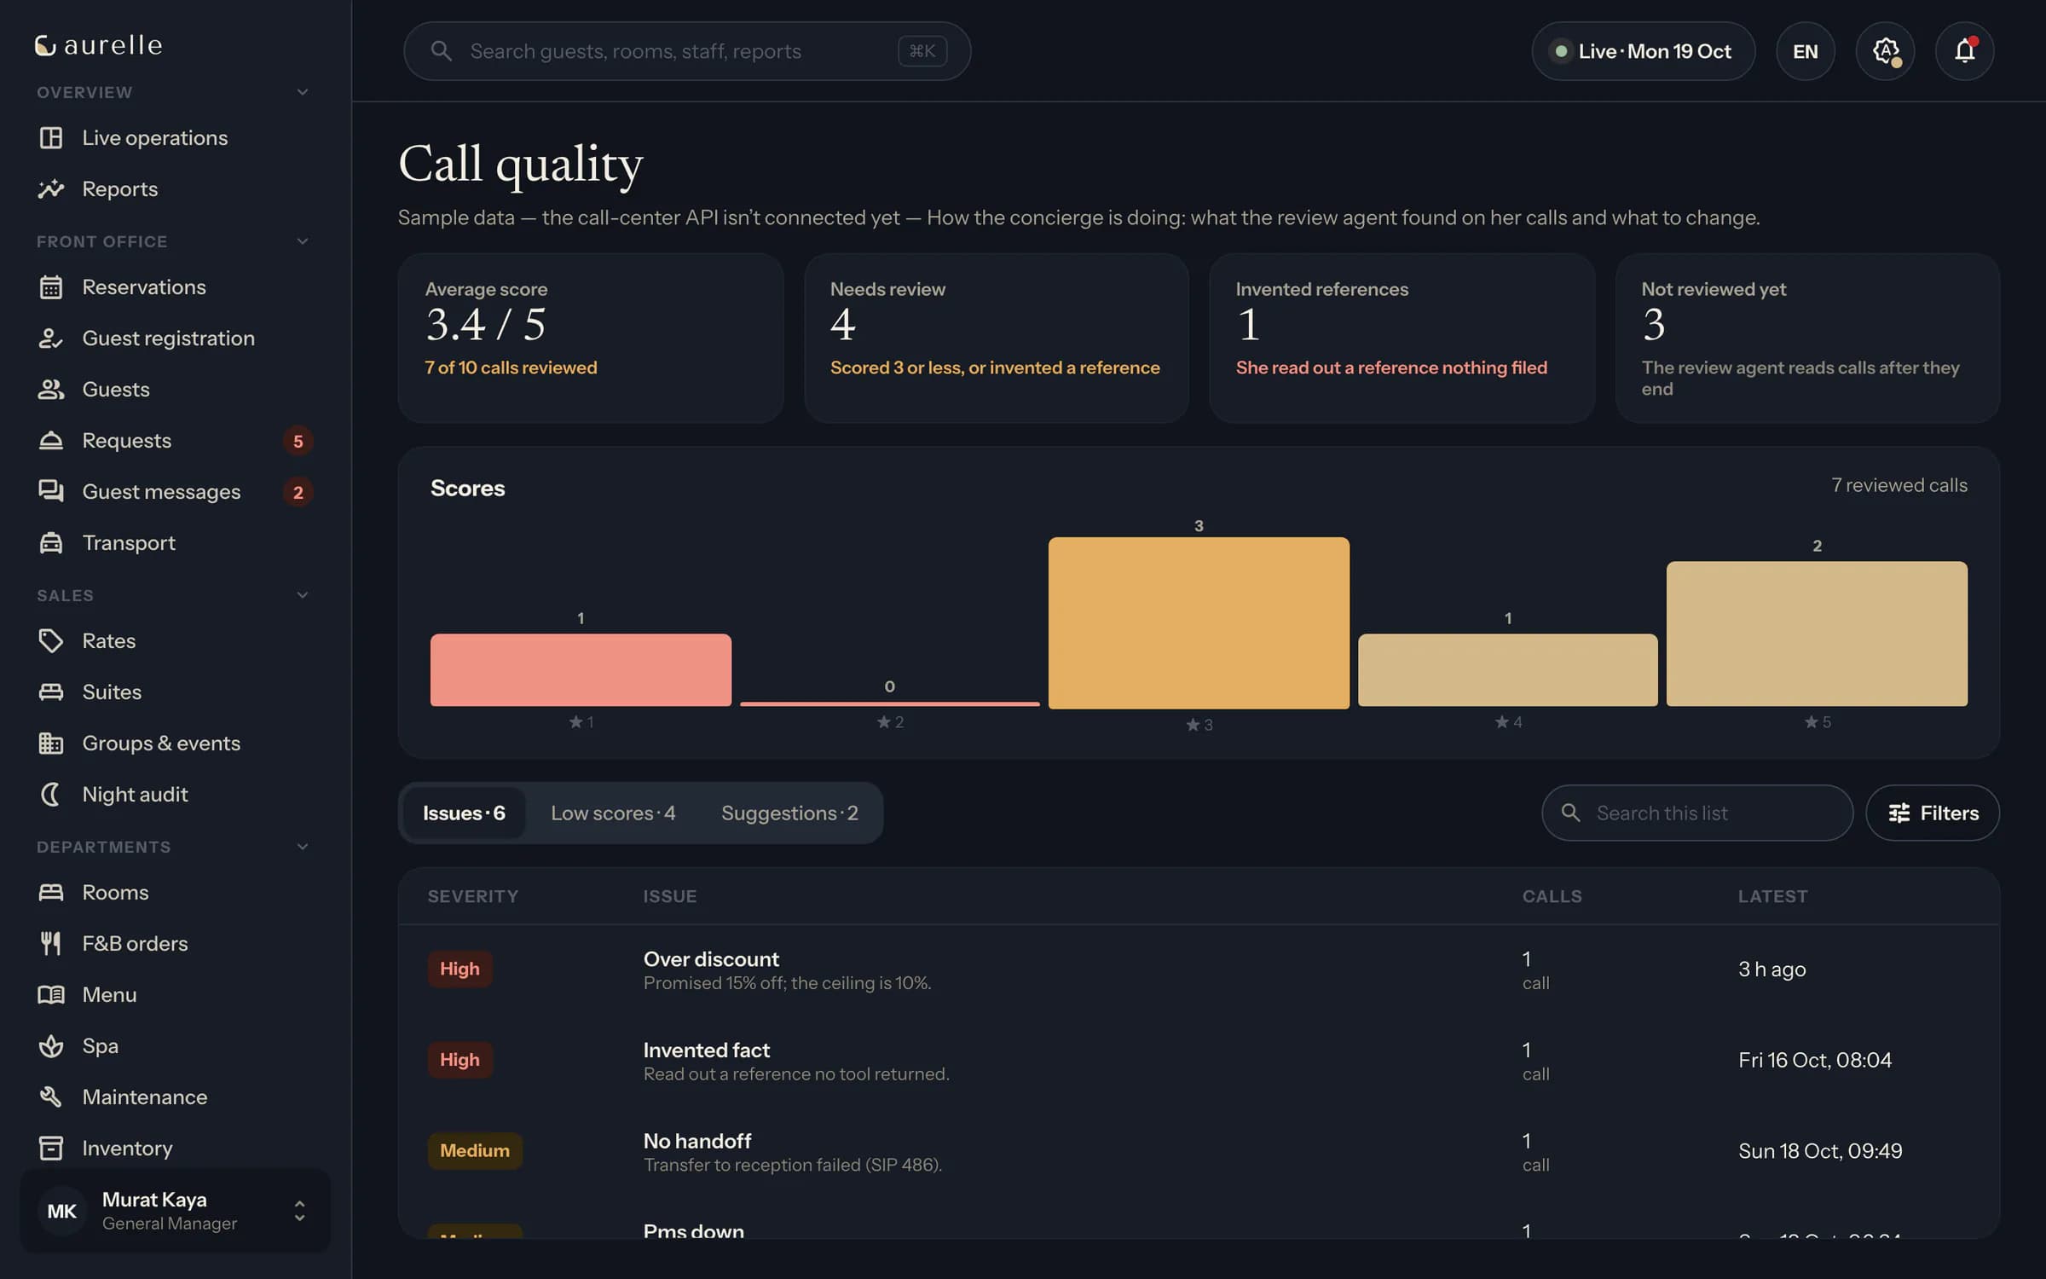Open the settings gear button
The image size is (2046, 1279).
(x=1885, y=51)
